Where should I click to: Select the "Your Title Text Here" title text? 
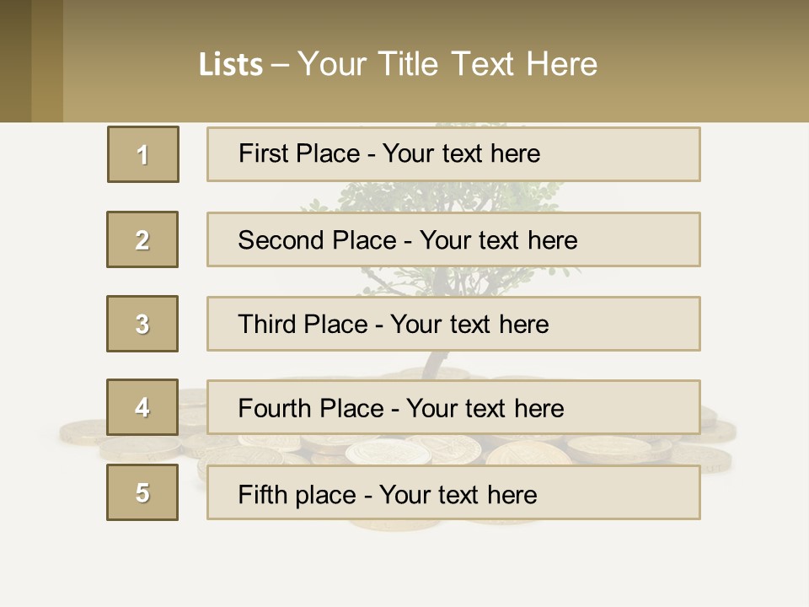(x=447, y=64)
